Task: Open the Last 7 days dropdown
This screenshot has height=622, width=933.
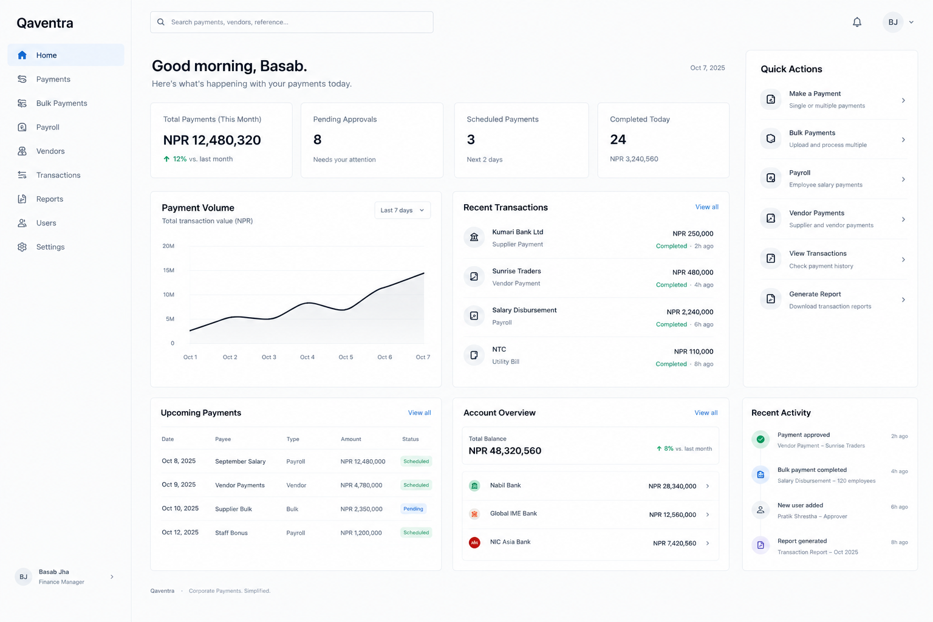Action: coord(403,210)
